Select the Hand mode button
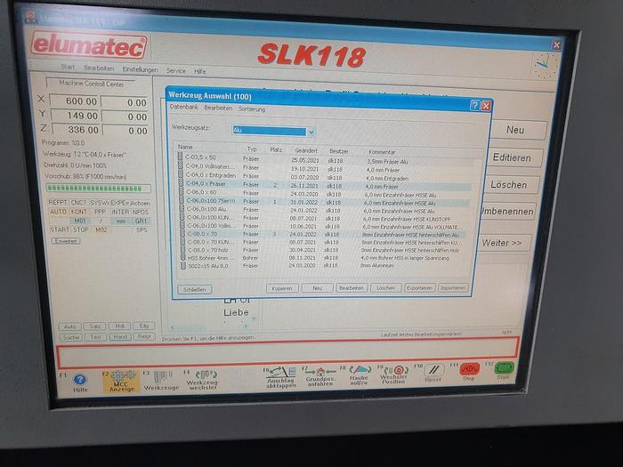This screenshot has height=467, width=623. point(120,337)
